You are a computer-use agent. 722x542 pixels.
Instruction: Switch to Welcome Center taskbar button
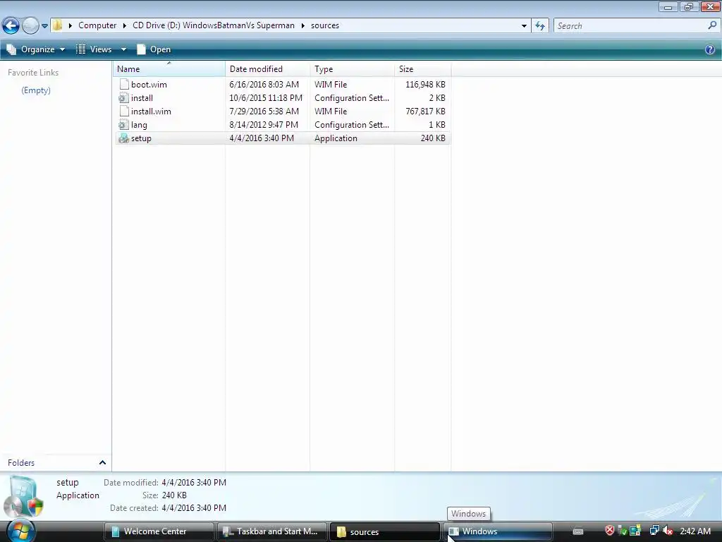(159, 531)
